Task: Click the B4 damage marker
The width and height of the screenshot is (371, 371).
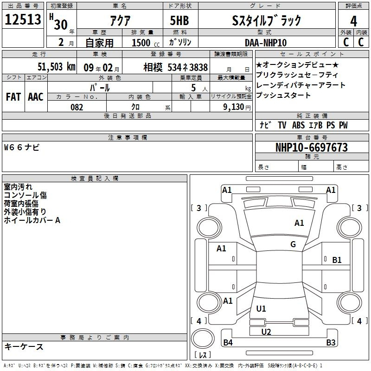Action: click(x=228, y=343)
